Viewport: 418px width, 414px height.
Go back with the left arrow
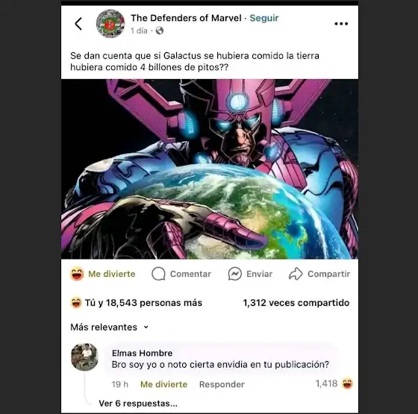[x=78, y=24]
